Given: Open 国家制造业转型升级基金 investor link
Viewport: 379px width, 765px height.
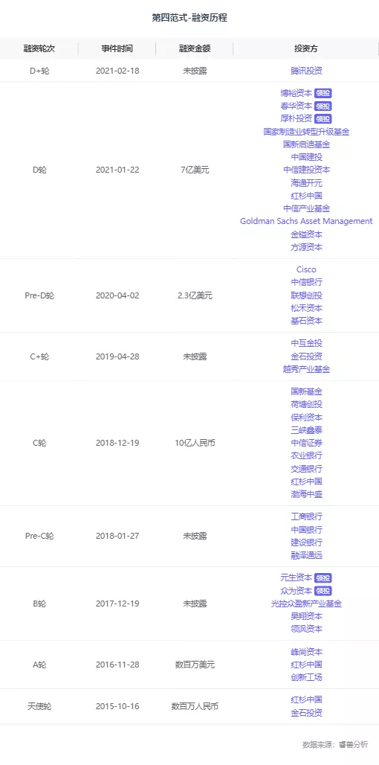Looking at the screenshot, I should click(306, 132).
